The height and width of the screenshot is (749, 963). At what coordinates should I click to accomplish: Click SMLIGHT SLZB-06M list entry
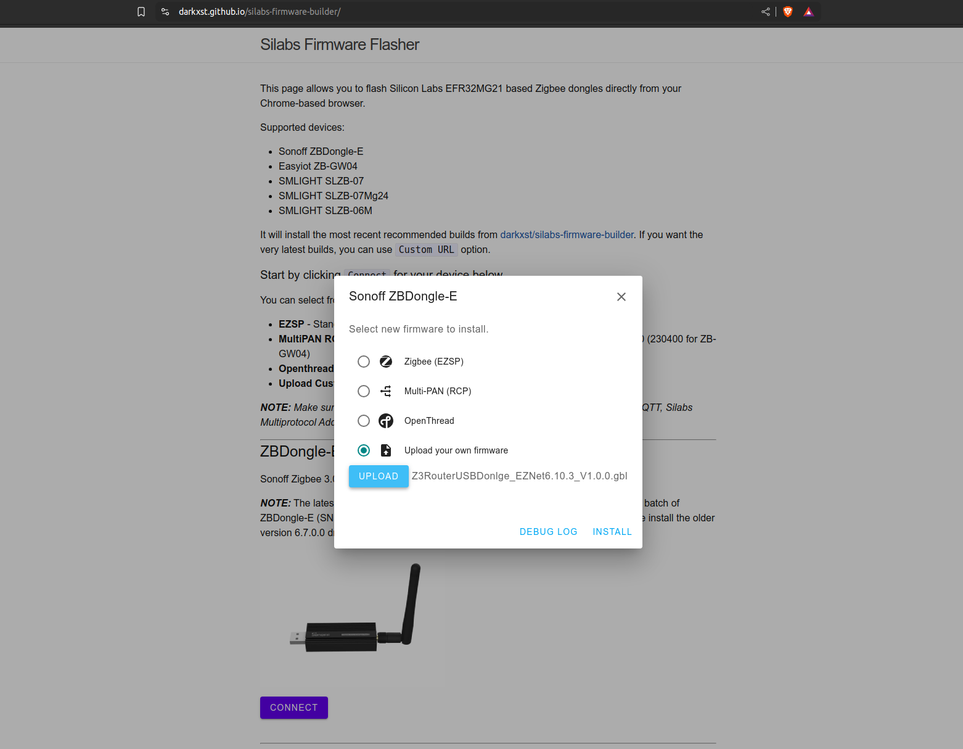point(326,210)
